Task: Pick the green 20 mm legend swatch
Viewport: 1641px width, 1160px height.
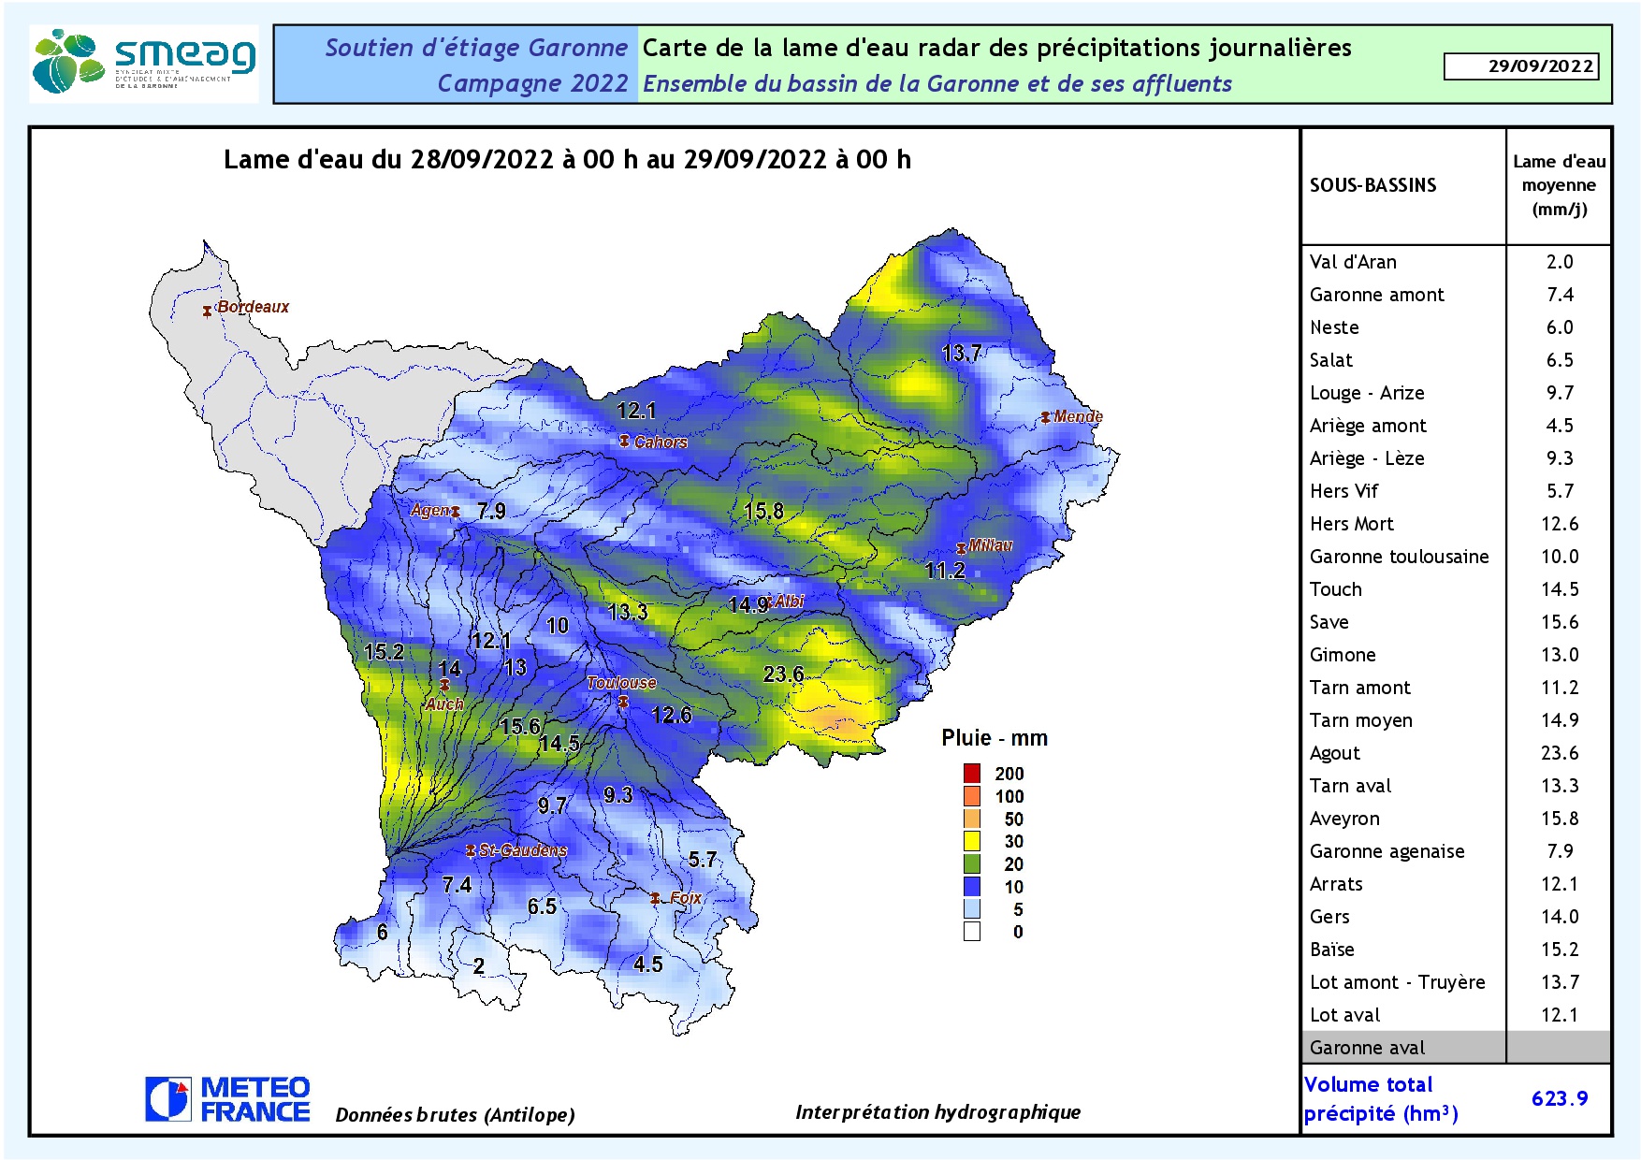Action: coord(972,863)
